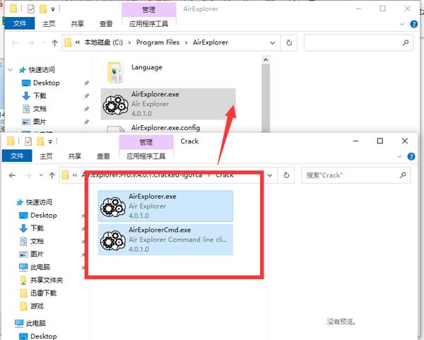Click Program Files in address breadcrumb
The image size is (424, 340).
(158, 42)
